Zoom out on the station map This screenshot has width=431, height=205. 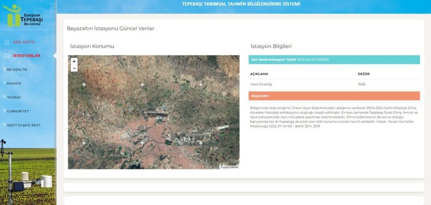74,68
